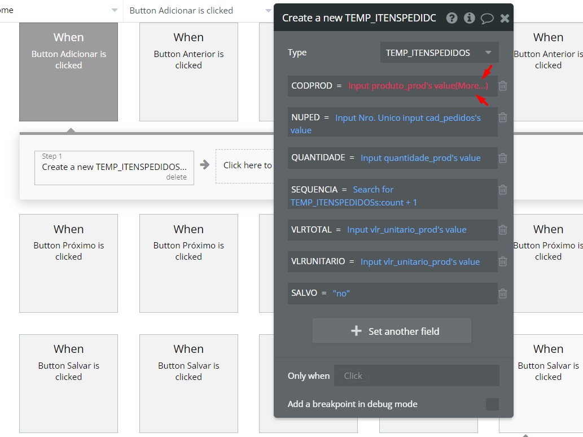Select Step 1 Create a new TEMP_ITENSPEDIDOS action

tap(114, 167)
